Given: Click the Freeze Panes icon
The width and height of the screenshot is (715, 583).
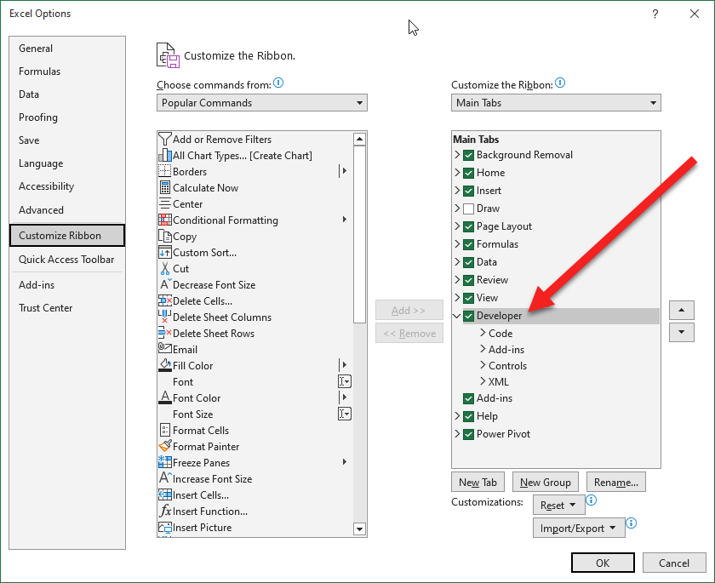Looking at the screenshot, I should tap(164, 463).
